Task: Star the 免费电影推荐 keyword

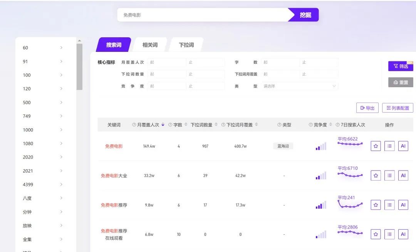Action: pos(376,205)
